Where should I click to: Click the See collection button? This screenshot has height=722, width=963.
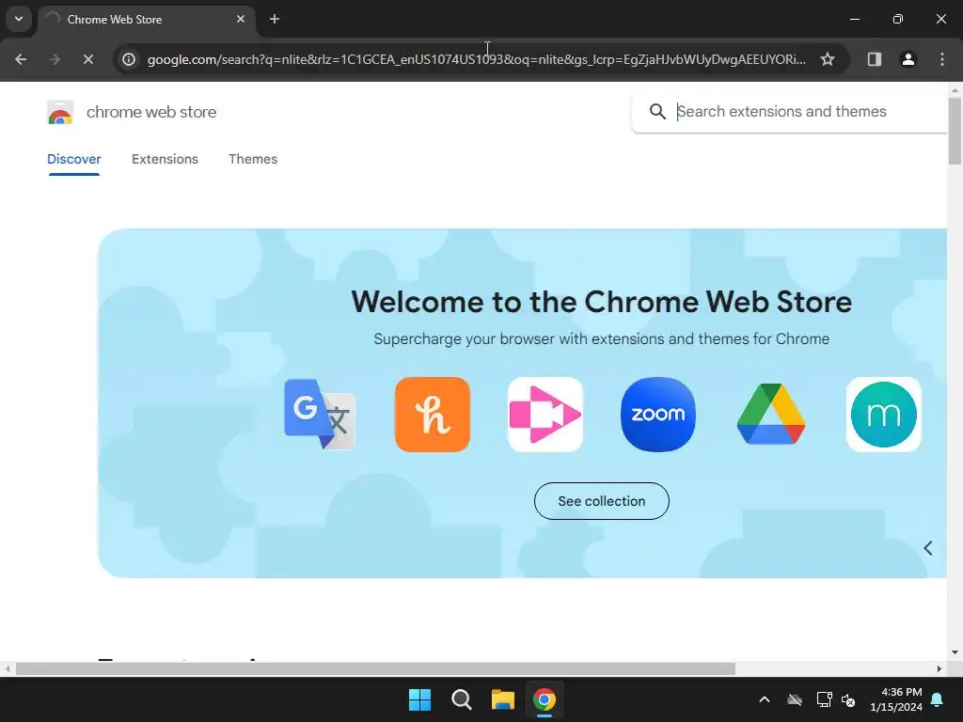point(602,501)
